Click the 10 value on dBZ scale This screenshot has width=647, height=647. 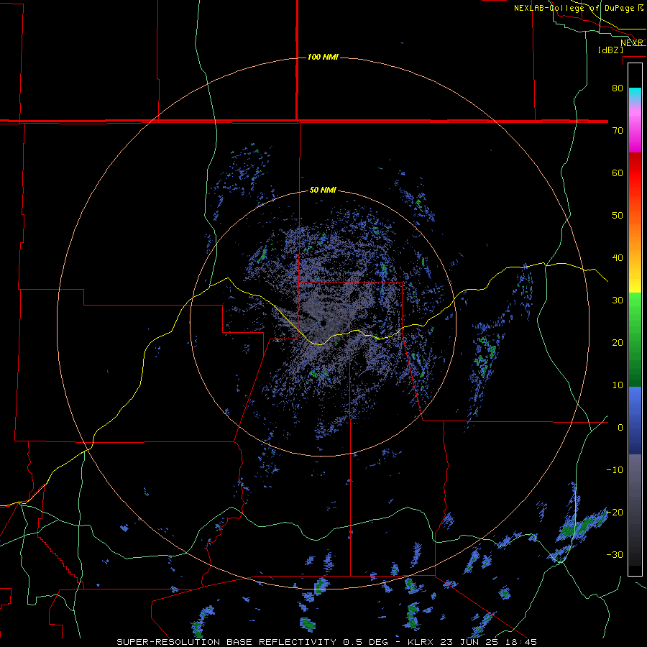pyautogui.click(x=618, y=385)
